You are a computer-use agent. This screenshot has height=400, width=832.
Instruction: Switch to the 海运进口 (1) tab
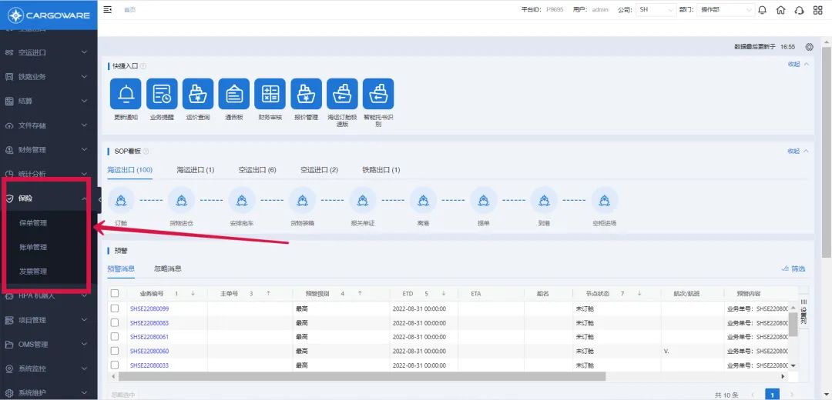click(195, 170)
